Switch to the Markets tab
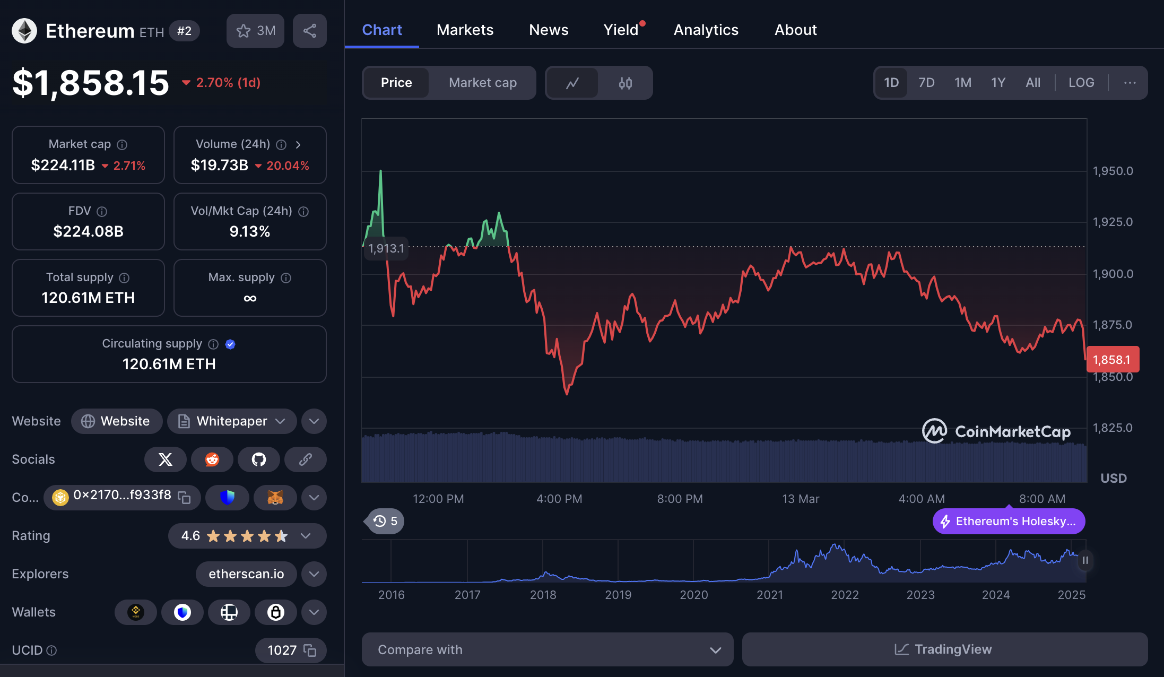 click(x=465, y=30)
